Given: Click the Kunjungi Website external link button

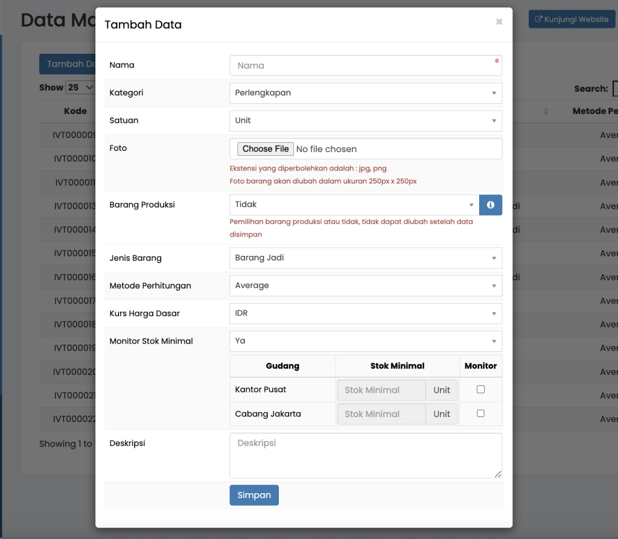Looking at the screenshot, I should [x=571, y=19].
